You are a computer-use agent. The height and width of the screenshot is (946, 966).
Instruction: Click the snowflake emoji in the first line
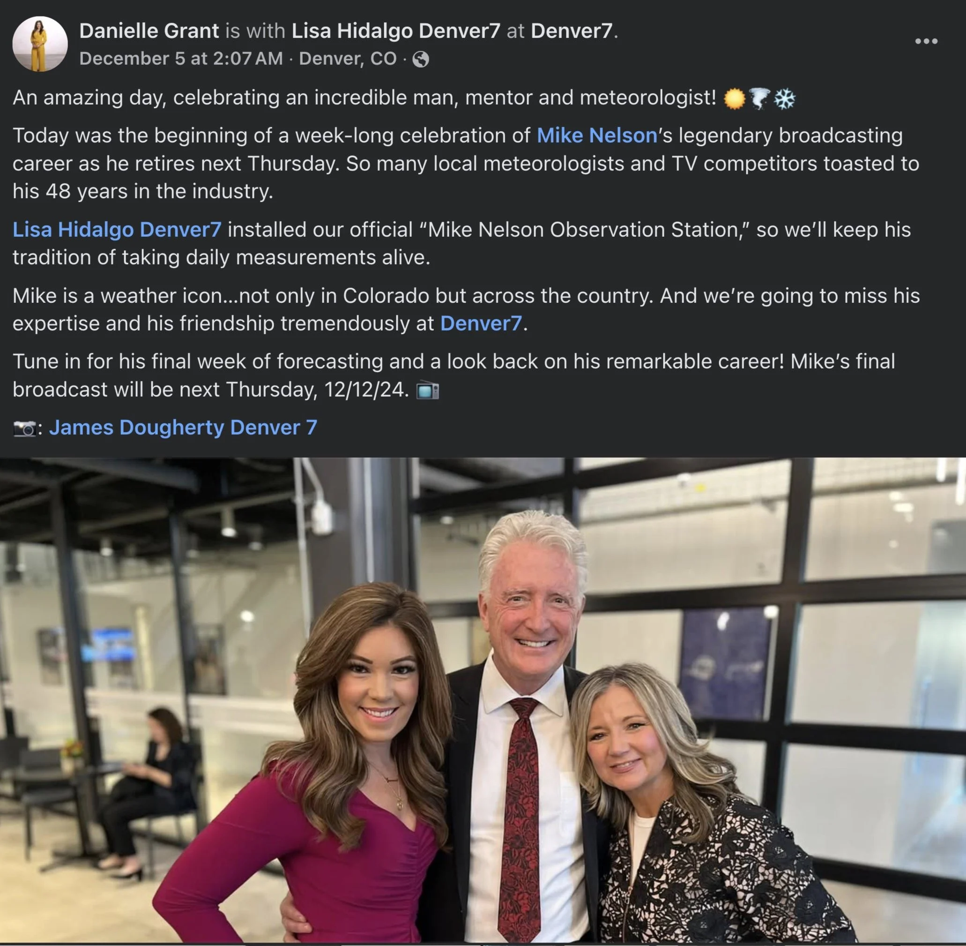tap(785, 98)
